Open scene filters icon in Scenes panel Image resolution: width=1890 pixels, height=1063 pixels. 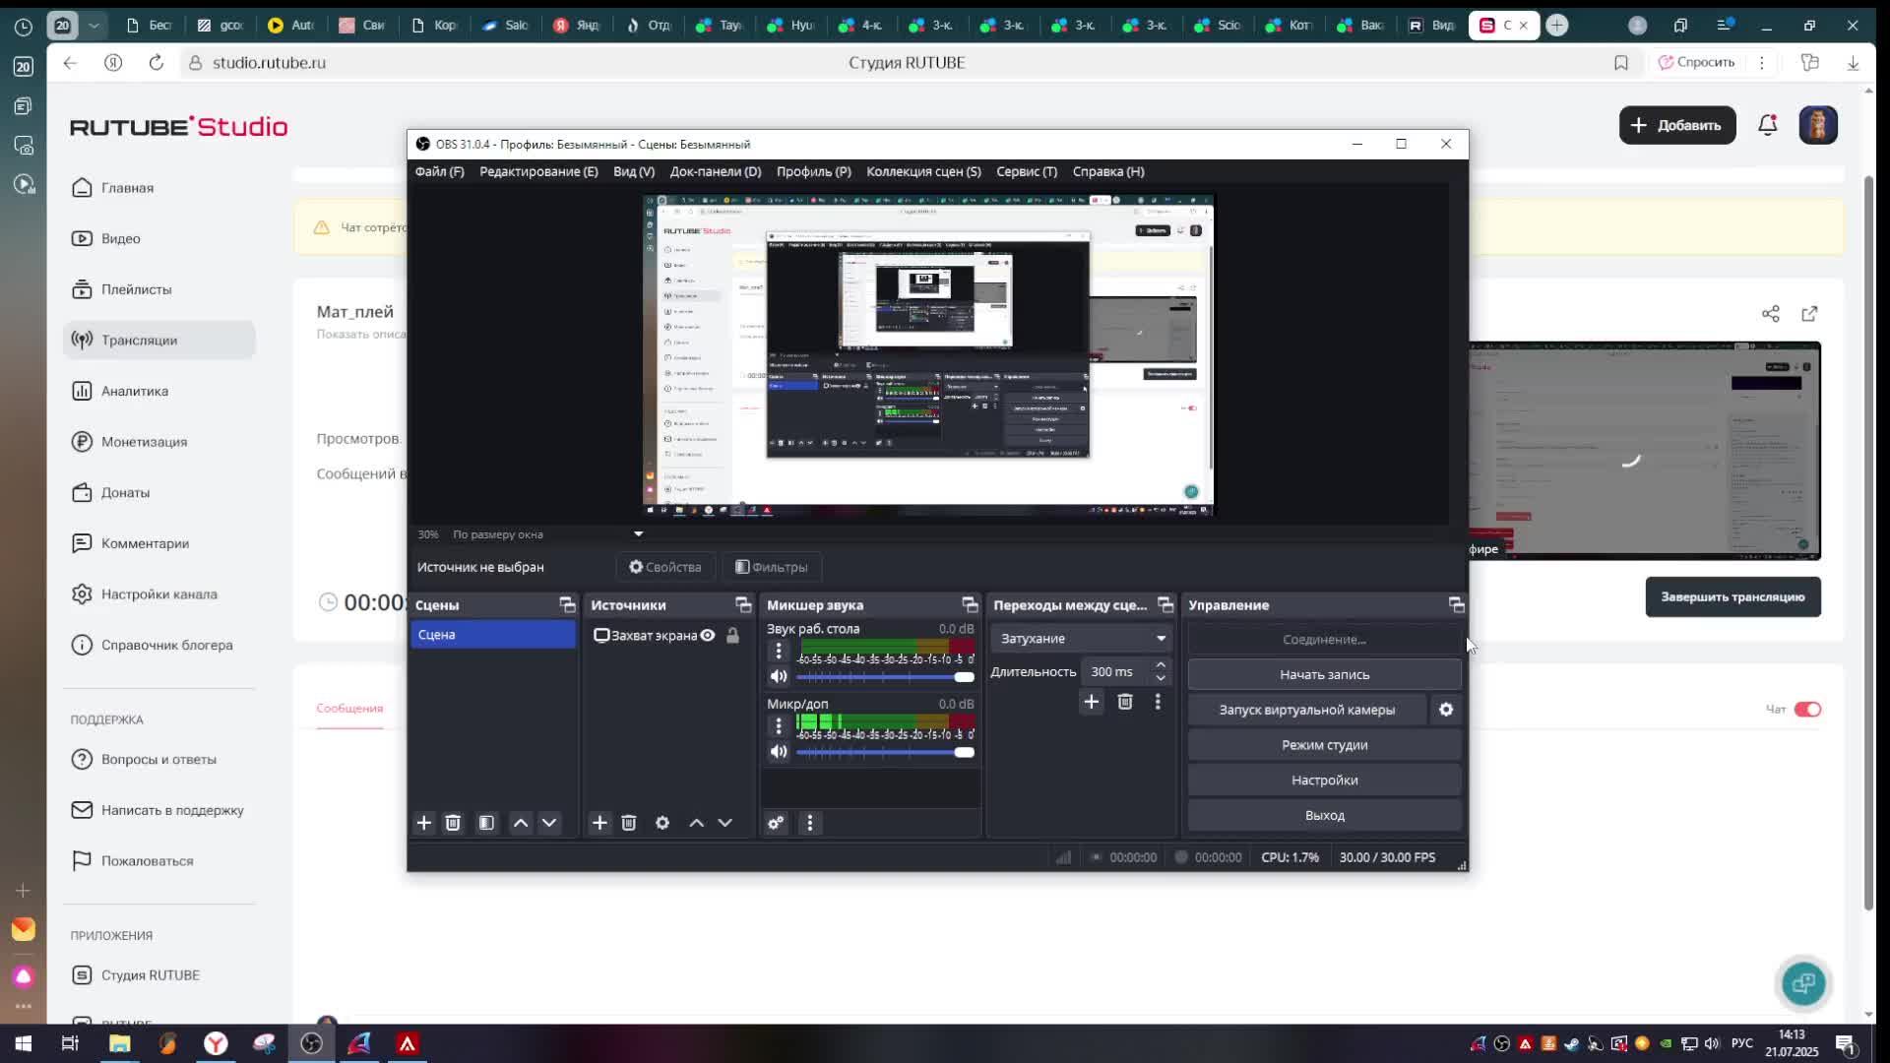click(x=486, y=823)
